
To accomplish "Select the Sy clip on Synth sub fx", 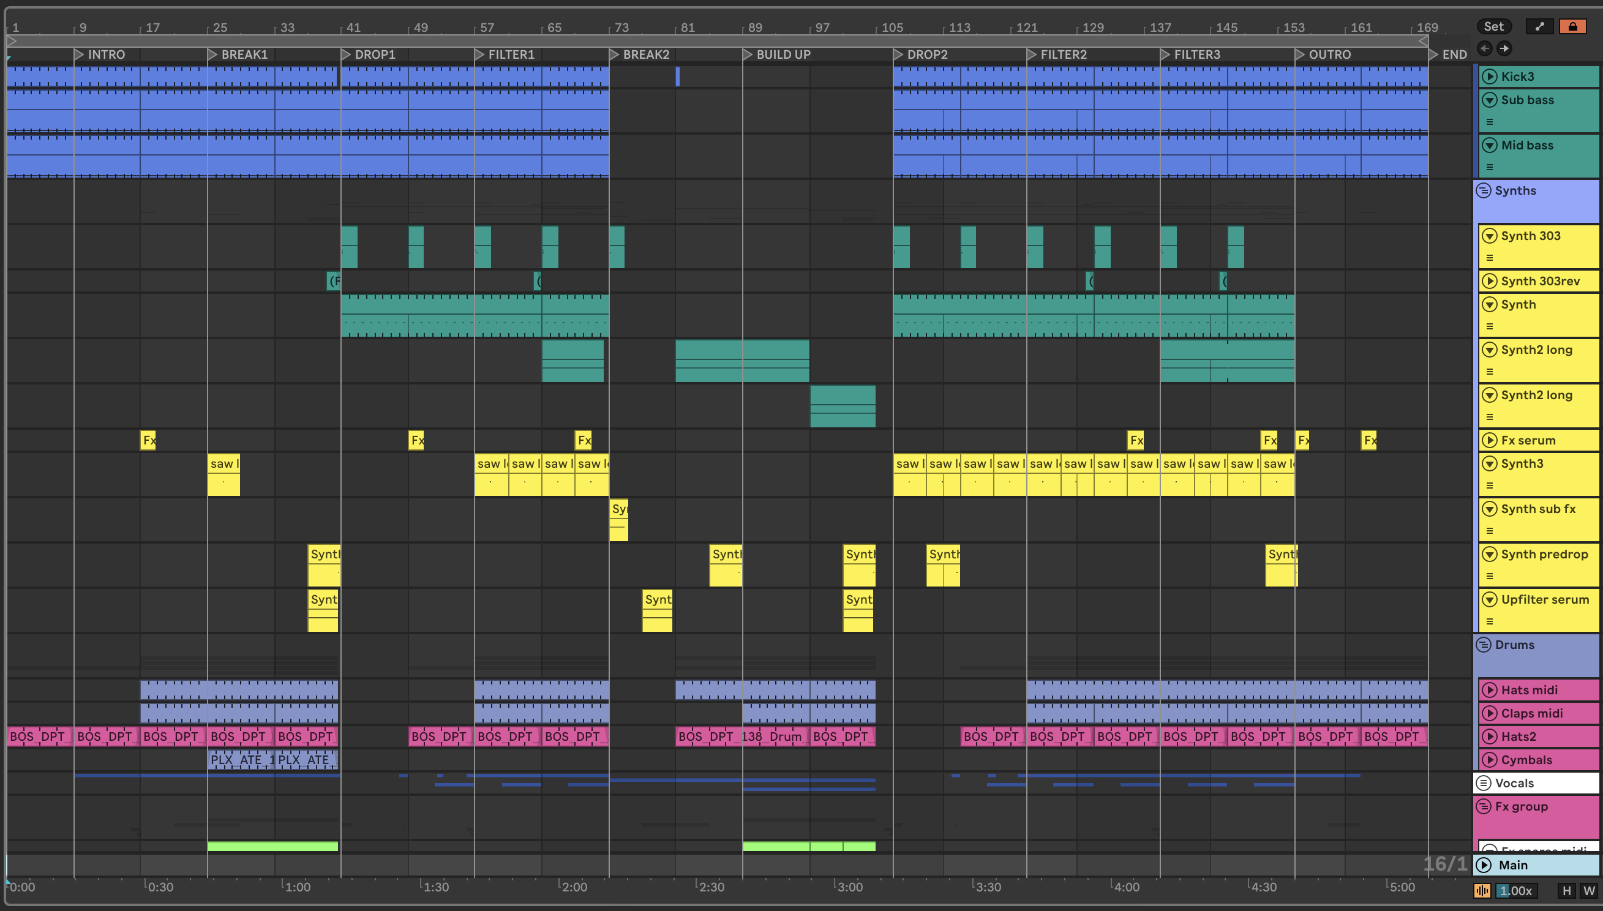I will point(619,520).
